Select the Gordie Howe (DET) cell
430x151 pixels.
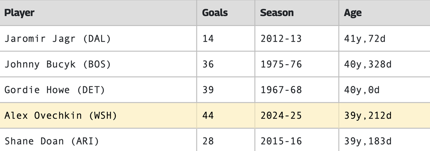[54, 90]
